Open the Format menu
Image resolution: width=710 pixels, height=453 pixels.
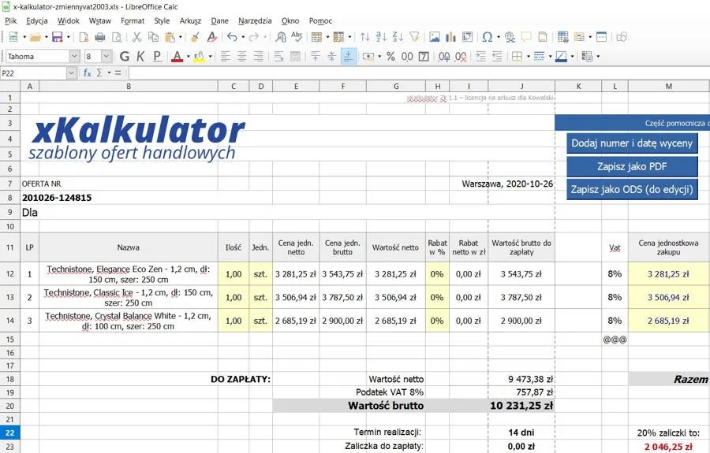[x=133, y=20]
